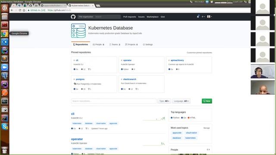Click the browser home icon
The width and height of the screenshot is (276, 155).
[24, 10]
